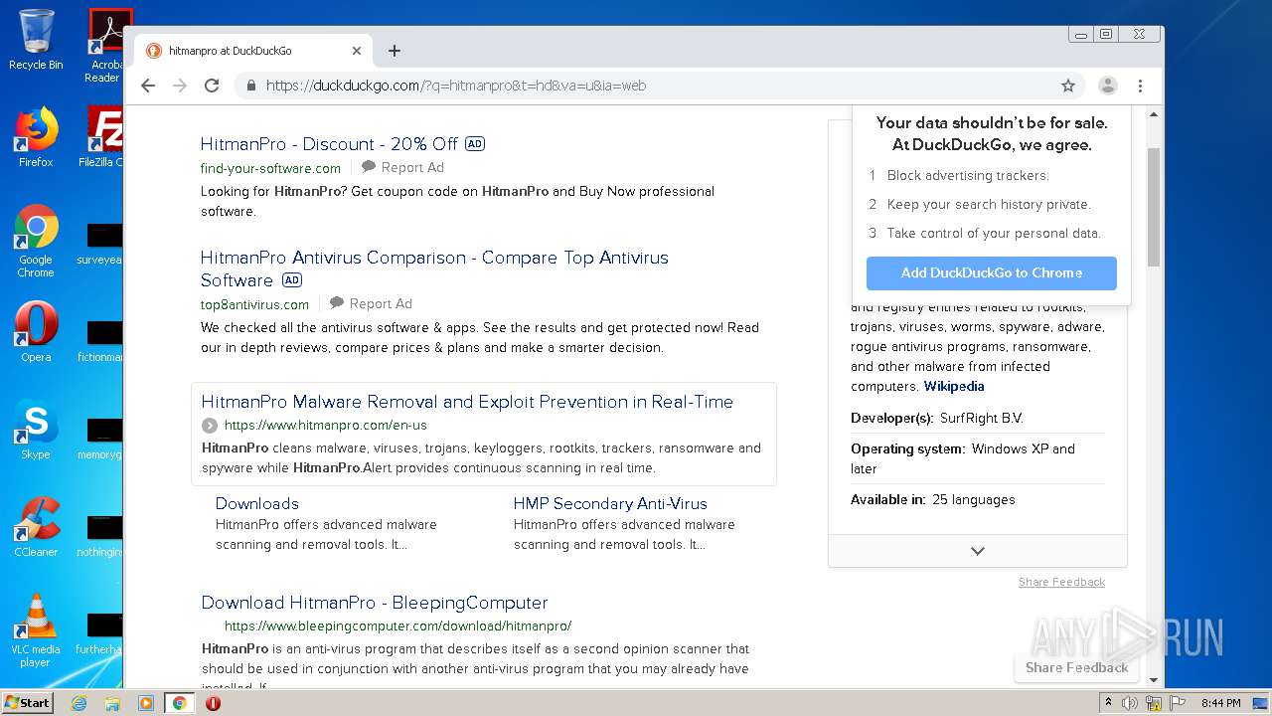Open the Windows Start menu
The image size is (1272, 716).
click(x=28, y=702)
